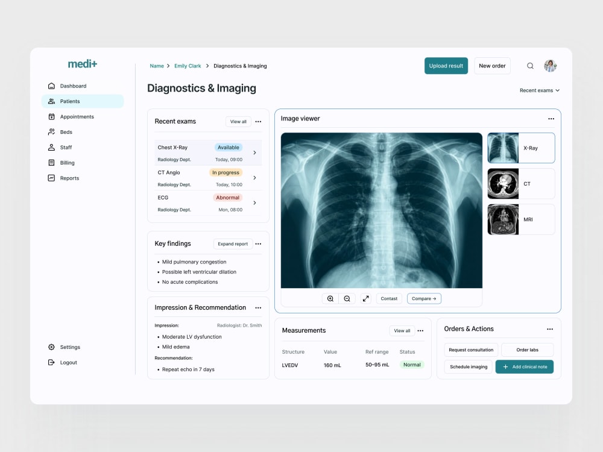The image size is (603, 452).
Task: Click the Staff person icon
Action: point(51,147)
